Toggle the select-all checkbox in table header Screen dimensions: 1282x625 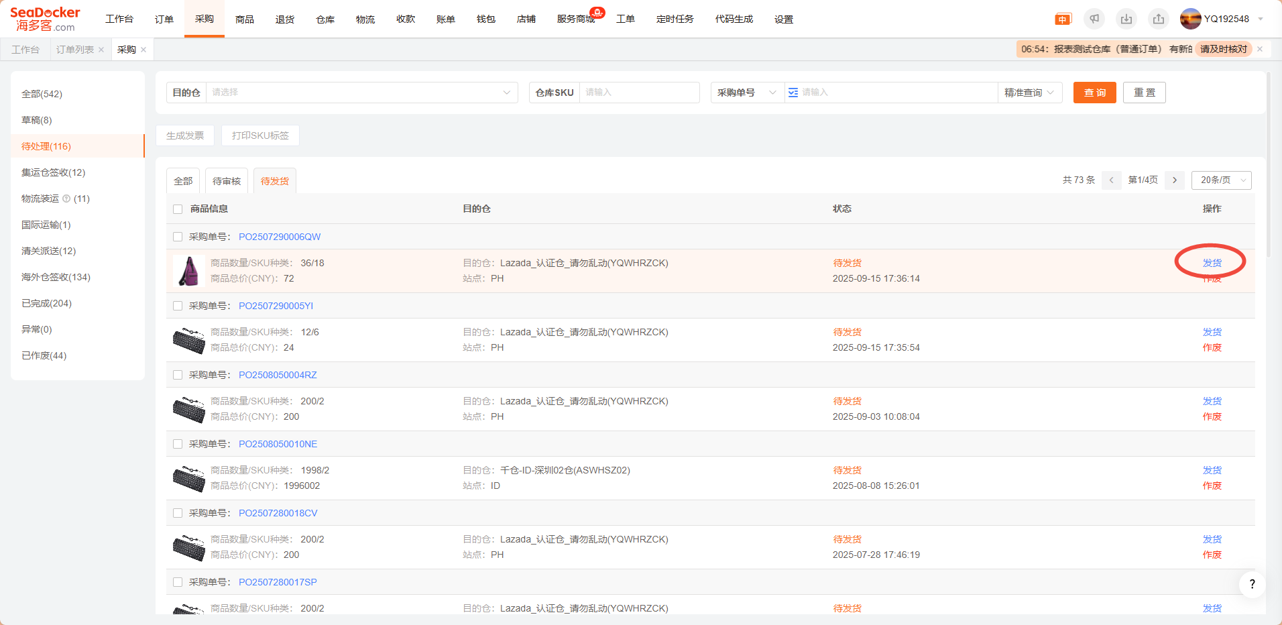(x=178, y=209)
